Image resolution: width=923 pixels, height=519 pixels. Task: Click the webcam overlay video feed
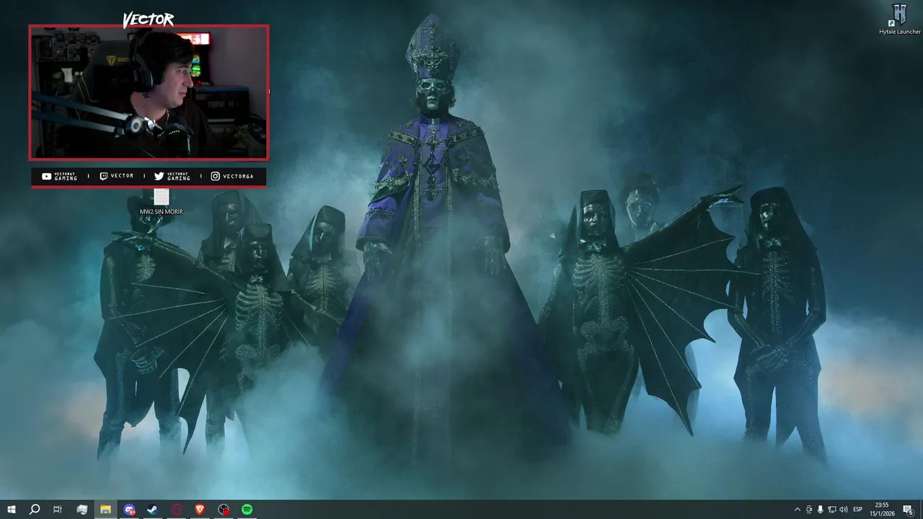coord(149,92)
